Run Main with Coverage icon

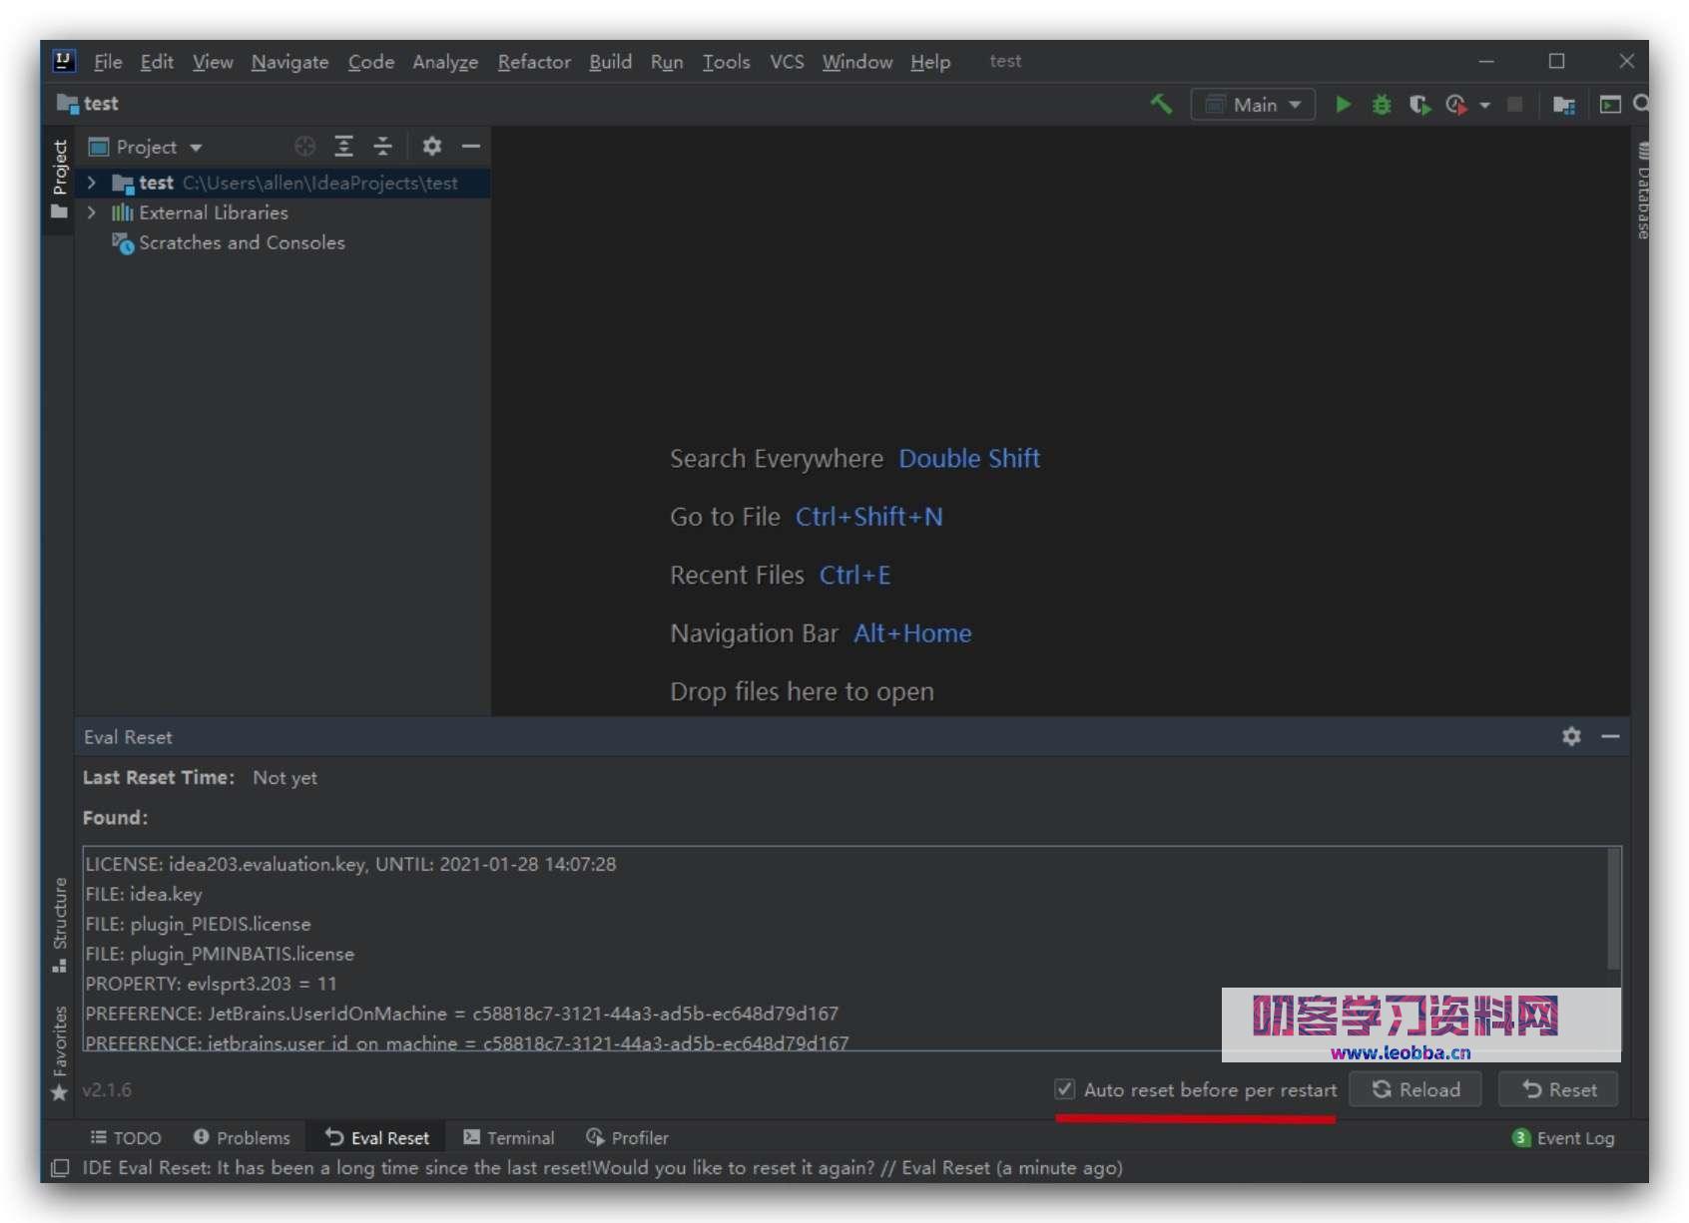tap(1419, 104)
